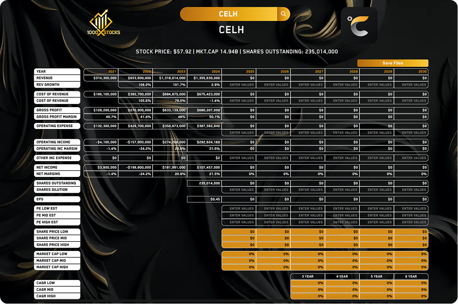Select the 2025 PE Low Est cell
This screenshot has height=304, width=458.
click(x=239, y=209)
